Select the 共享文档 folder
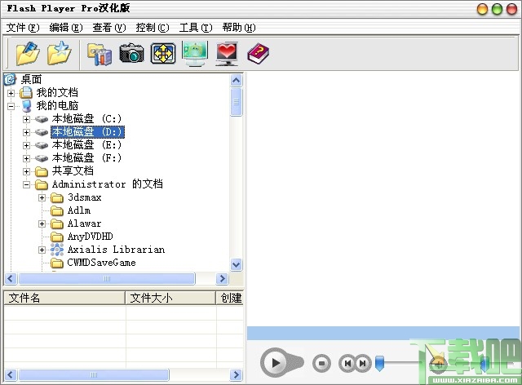 73,171
